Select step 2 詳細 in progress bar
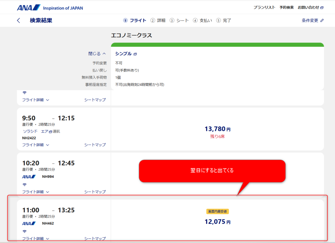335x243 pixels. pos(158,20)
